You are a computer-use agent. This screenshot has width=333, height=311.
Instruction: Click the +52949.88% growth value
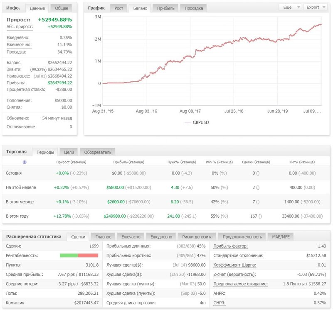tap(55, 20)
